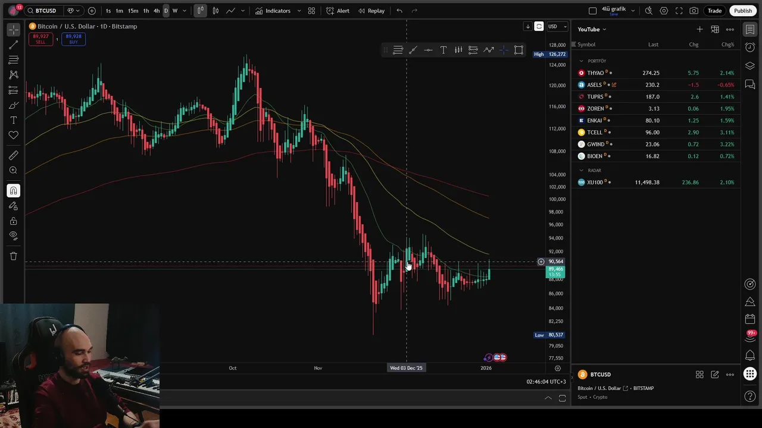Image resolution: width=762 pixels, height=428 pixels.
Task: Select the text tool in left sidebar
Action: [x=13, y=121]
